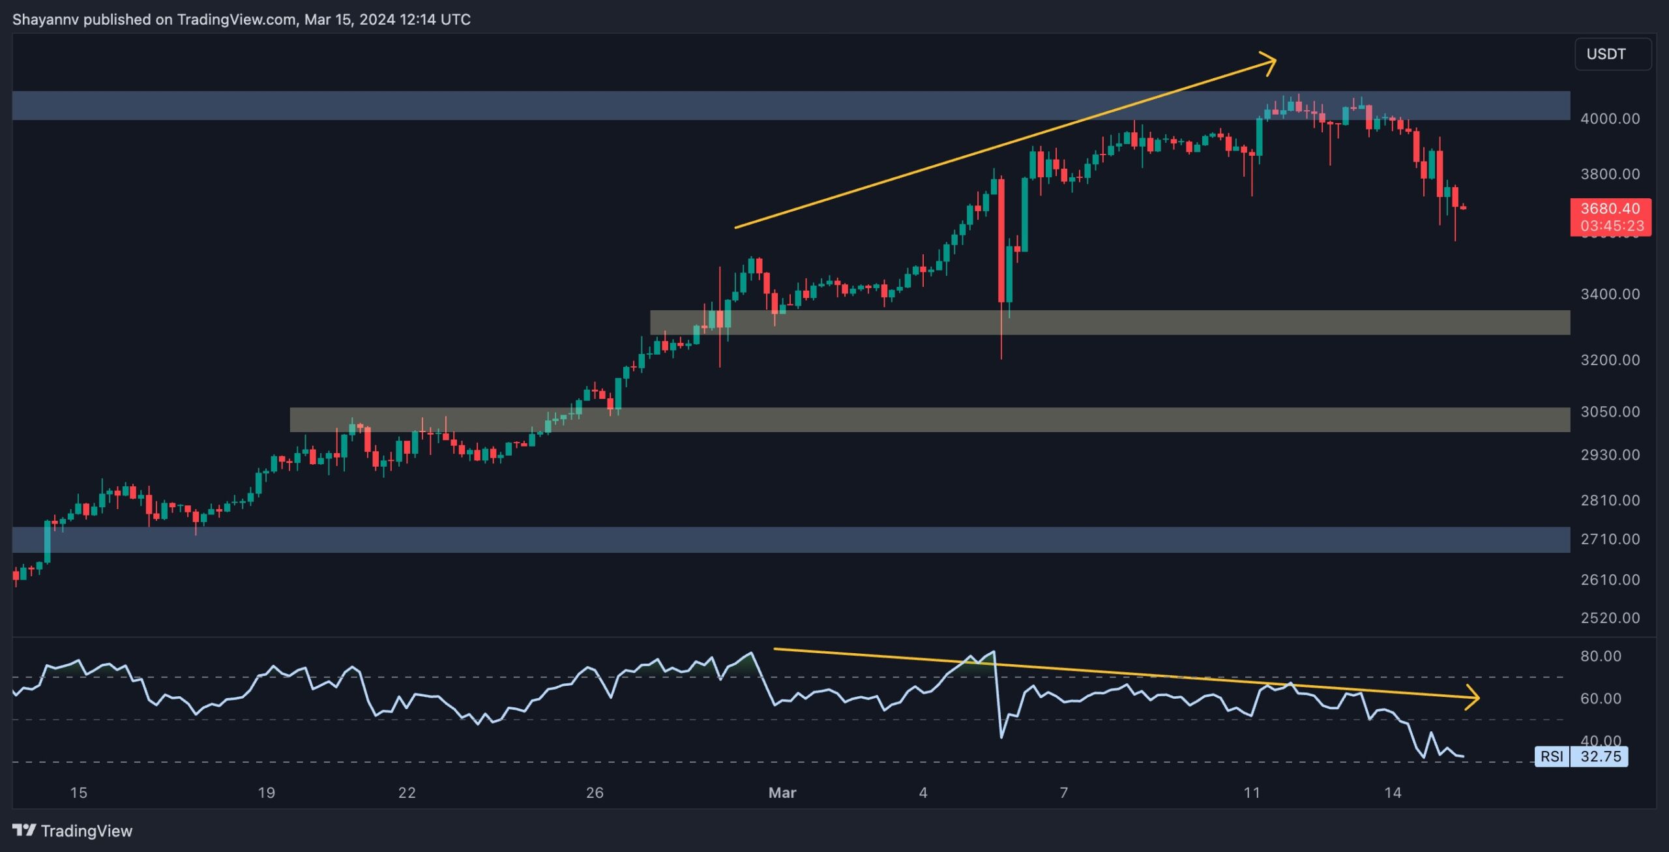Click the 14 date label on time axis

point(1393,793)
